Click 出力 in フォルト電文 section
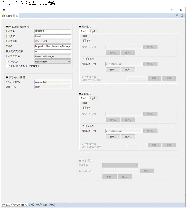The height and width of the screenshot is (209, 187). click(x=125, y=177)
